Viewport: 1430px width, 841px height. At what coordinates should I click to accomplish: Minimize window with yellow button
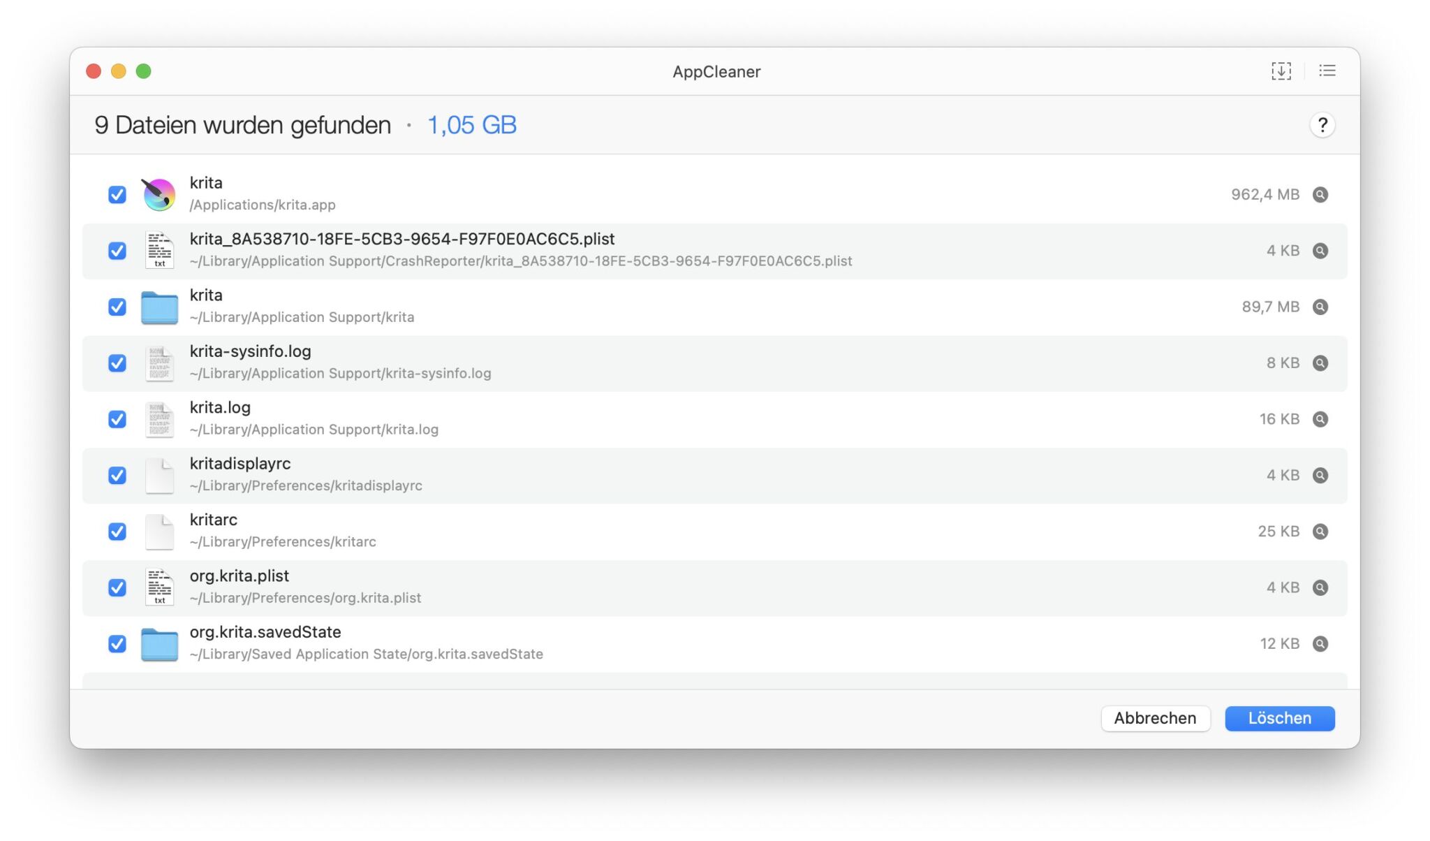119,71
